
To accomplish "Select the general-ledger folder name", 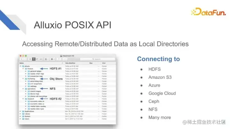I will [36, 71].
